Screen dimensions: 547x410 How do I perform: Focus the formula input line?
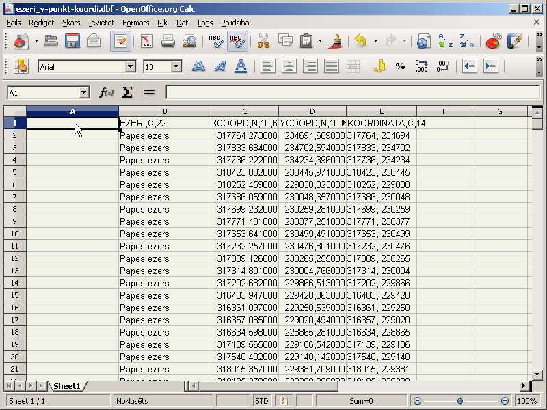coord(353,92)
